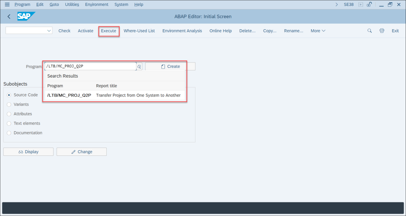
Task: Open value help icon beside Program field
Action: click(139, 67)
